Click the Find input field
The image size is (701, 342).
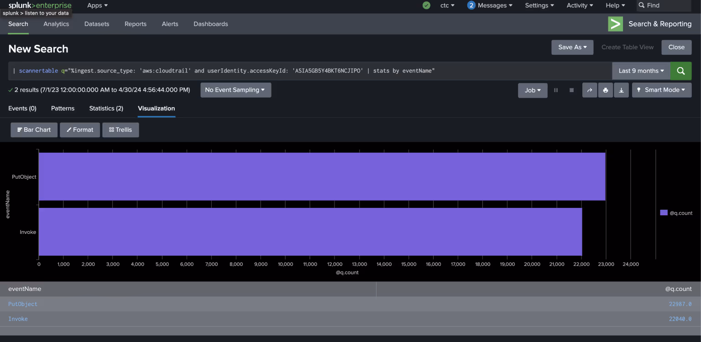pos(664,5)
